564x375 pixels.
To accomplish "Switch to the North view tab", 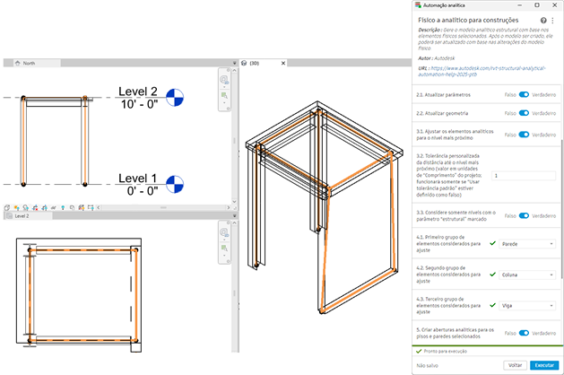I will [37, 63].
